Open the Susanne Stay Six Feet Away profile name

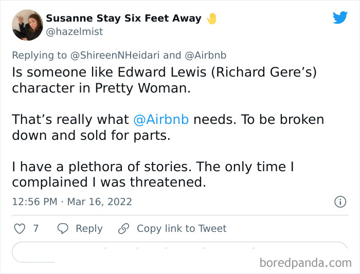123,19
